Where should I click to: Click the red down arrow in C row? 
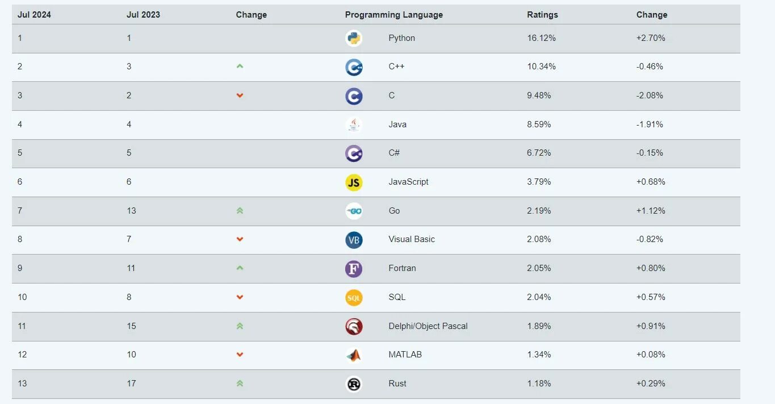pyautogui.click(x=240, y=95)
